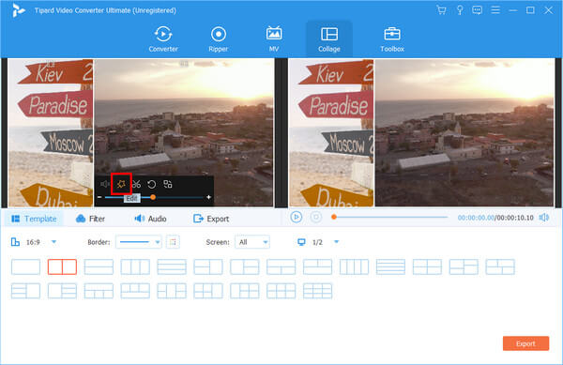The height and width of the screenshot is (365, 563).
Task: Select the Collage tab
Action: coord(329,39)
